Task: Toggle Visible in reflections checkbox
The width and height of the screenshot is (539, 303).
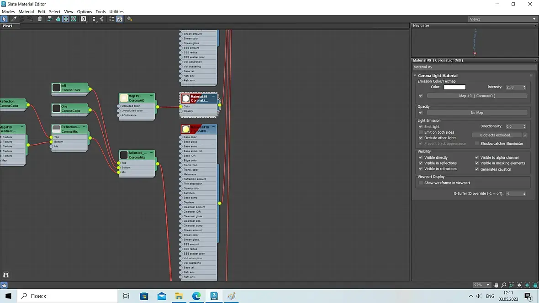Action: pyautogui.click(x=421, y=163)
